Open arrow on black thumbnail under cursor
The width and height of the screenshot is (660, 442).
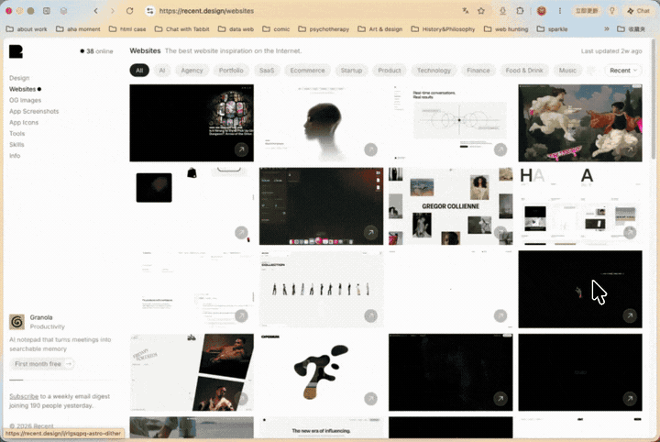point(630,315)
